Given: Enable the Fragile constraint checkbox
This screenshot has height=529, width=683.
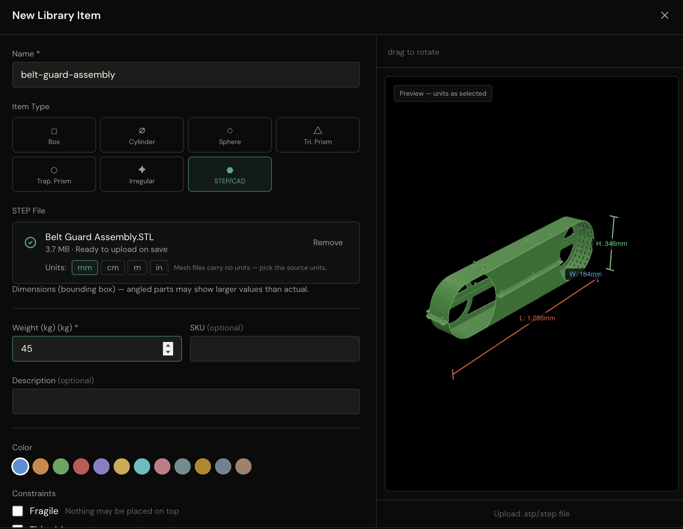Looking at the screenshot, I should click(18, 511).
